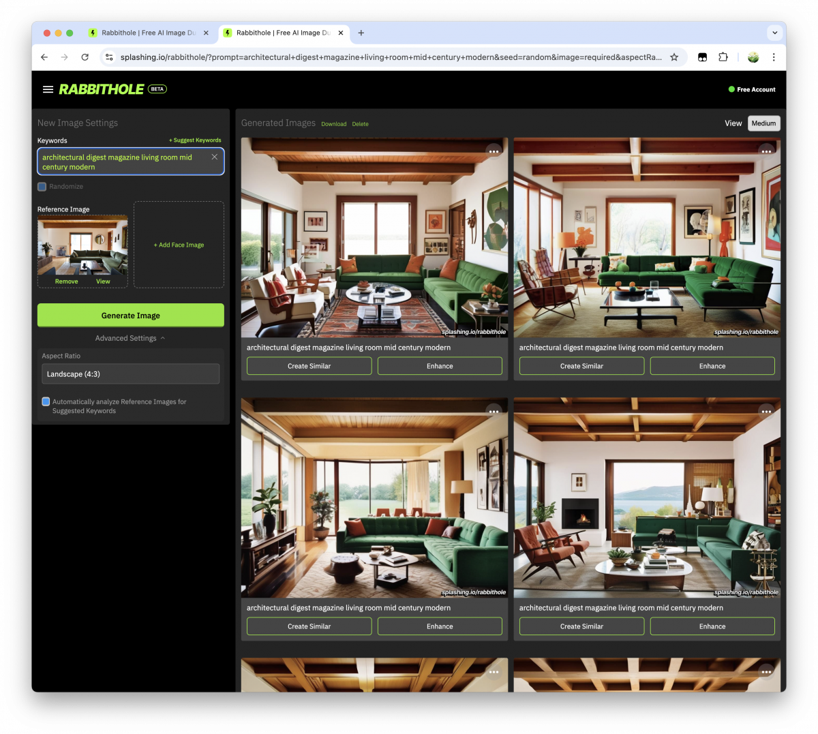Create Similar for the top-right image
The height and width of the screenshot is (734, 818).
[581, 366]
